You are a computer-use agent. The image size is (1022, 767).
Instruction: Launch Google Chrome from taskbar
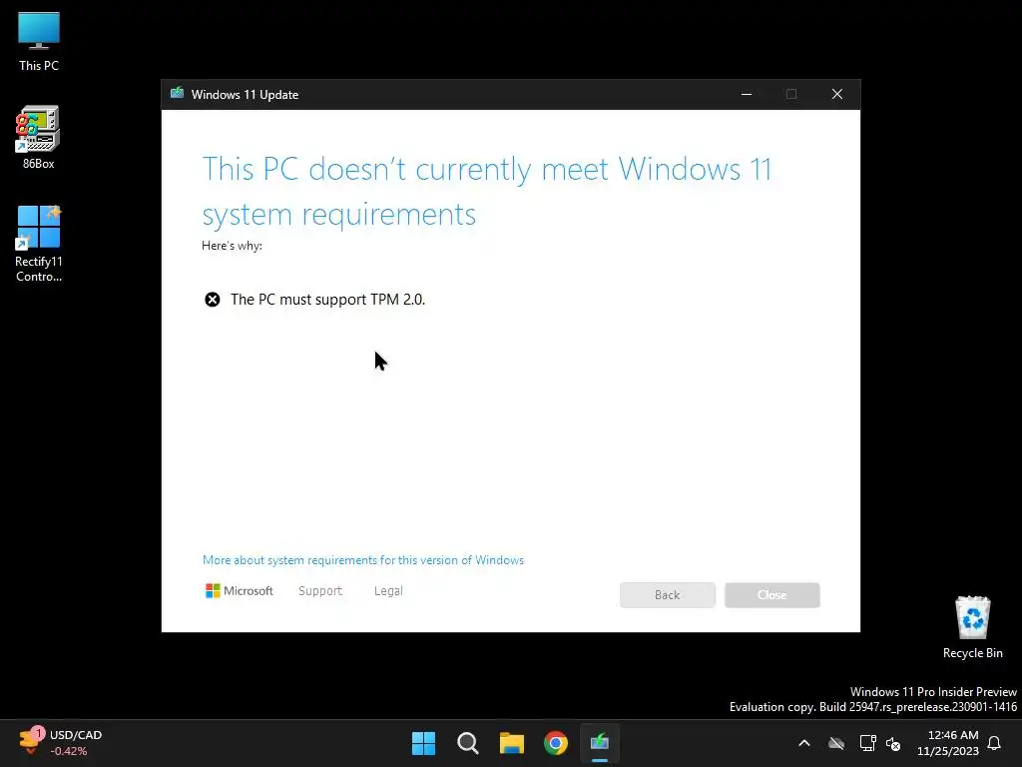point(556,743)
